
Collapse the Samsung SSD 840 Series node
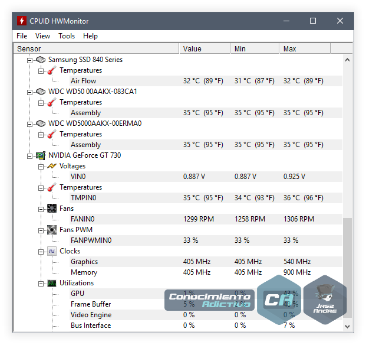(x=29, y=61)
